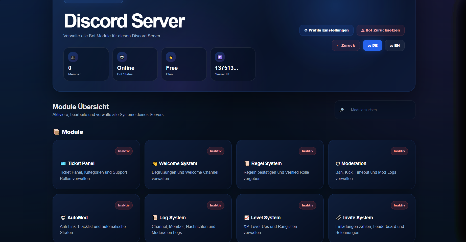Screen dimensions: 466x242
Task: Click the Online status text
Action: (126, 68)
